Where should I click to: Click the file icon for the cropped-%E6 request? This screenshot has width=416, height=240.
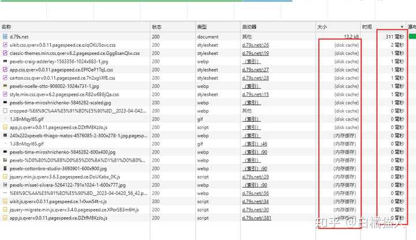5,111
